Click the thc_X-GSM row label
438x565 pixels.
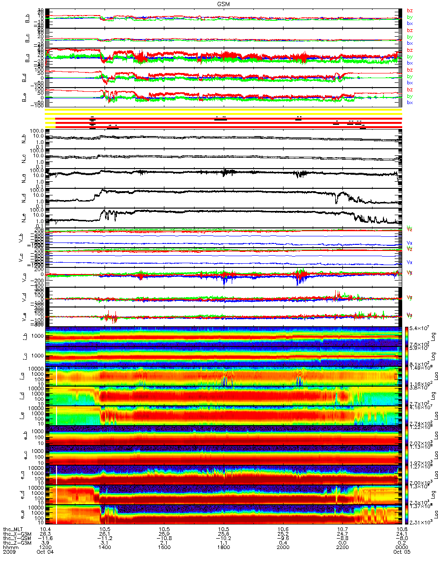click(x=16, y=535)
